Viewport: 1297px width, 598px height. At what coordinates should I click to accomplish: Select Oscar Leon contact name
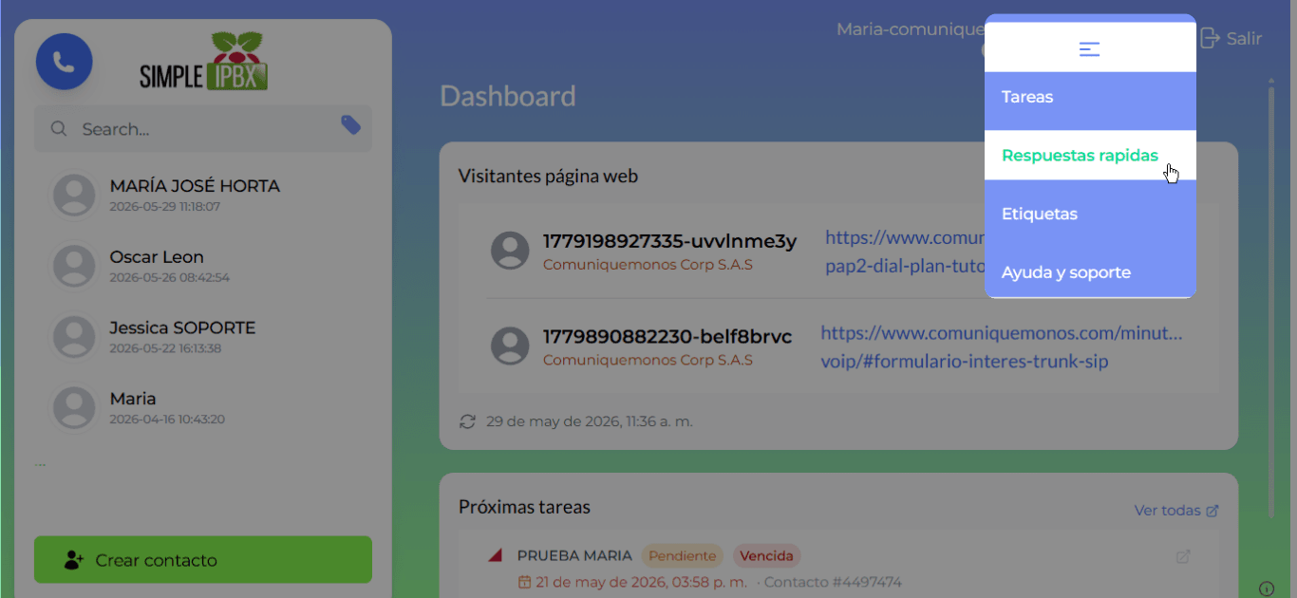pos(157,257)
